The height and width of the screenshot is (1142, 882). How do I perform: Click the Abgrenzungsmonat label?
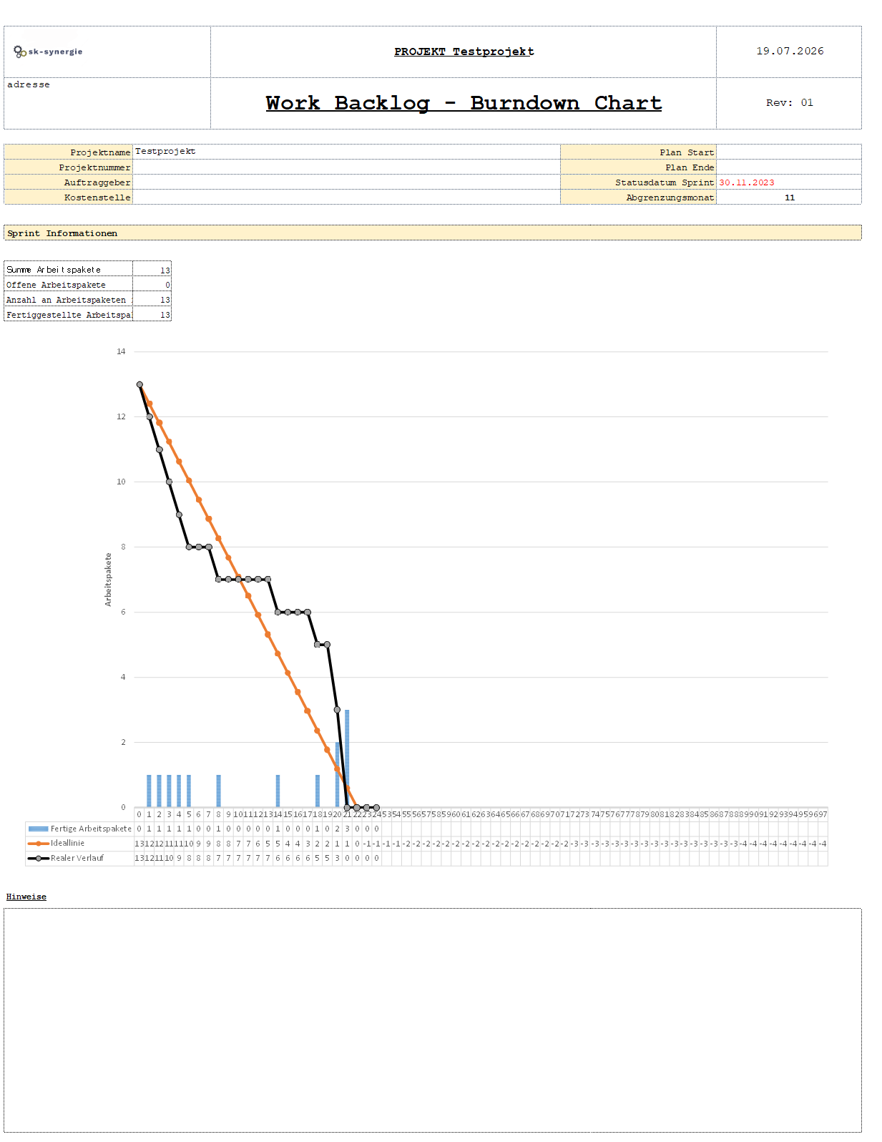coord(670,197)
